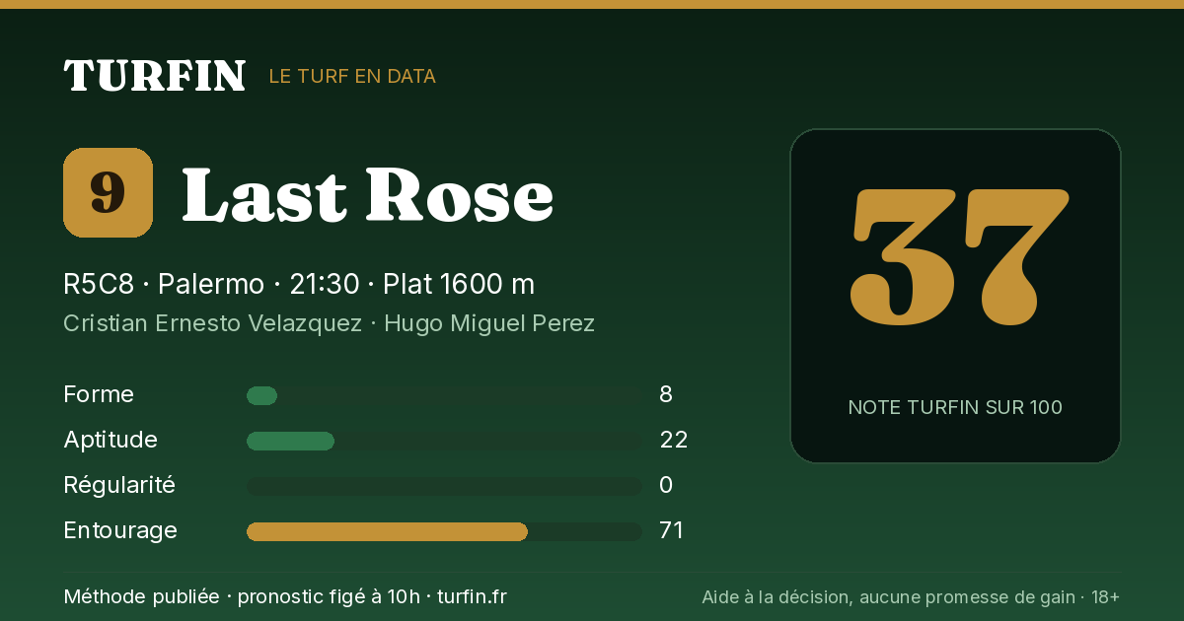Image resolution: width=1184 pixels, height=621 pixels.
Task: Click the 'Forme' label
Action: click(x=99, y=394)
